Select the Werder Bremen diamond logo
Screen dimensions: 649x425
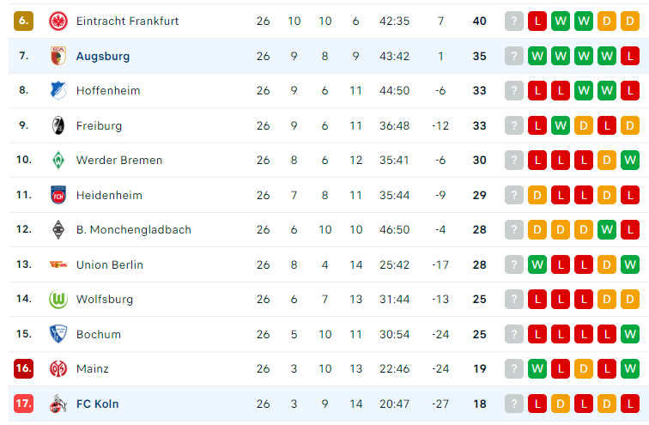click(x=58, y=161)
